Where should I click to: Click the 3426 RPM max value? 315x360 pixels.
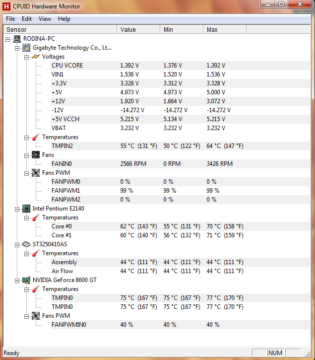(220, 164)
